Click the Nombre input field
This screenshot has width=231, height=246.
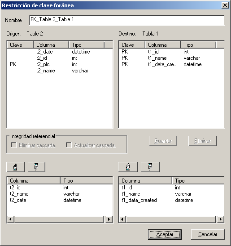pyautogui.click(x=127, y=20)
